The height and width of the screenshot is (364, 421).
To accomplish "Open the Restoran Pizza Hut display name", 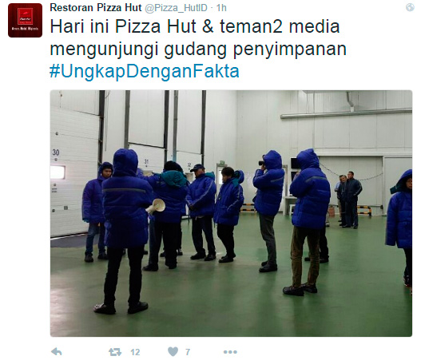I will pyautogui.click(x=96, y=8).
